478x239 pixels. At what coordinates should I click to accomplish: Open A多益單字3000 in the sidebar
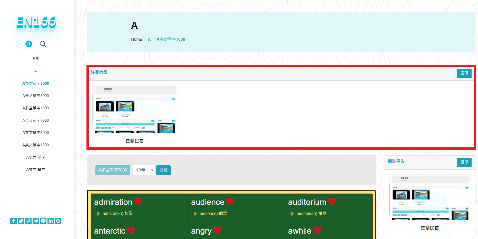(x=36, y=96)
